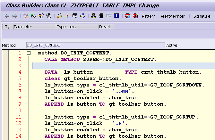Image resolution: width=215 pixels, height=140 pixels.
Task: Click the DATA: ls_button declaration line
Action: (123, 72)
